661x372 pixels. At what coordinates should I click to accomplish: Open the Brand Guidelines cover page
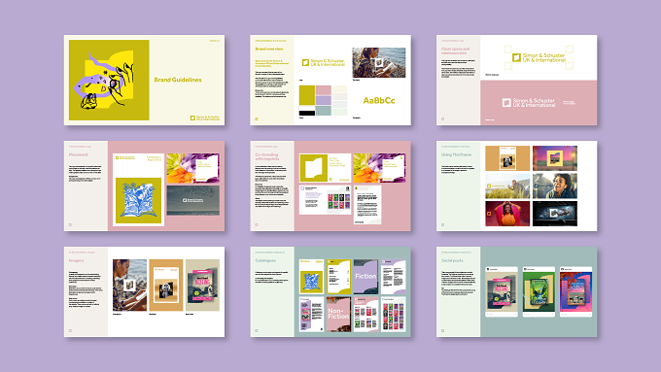144,80
